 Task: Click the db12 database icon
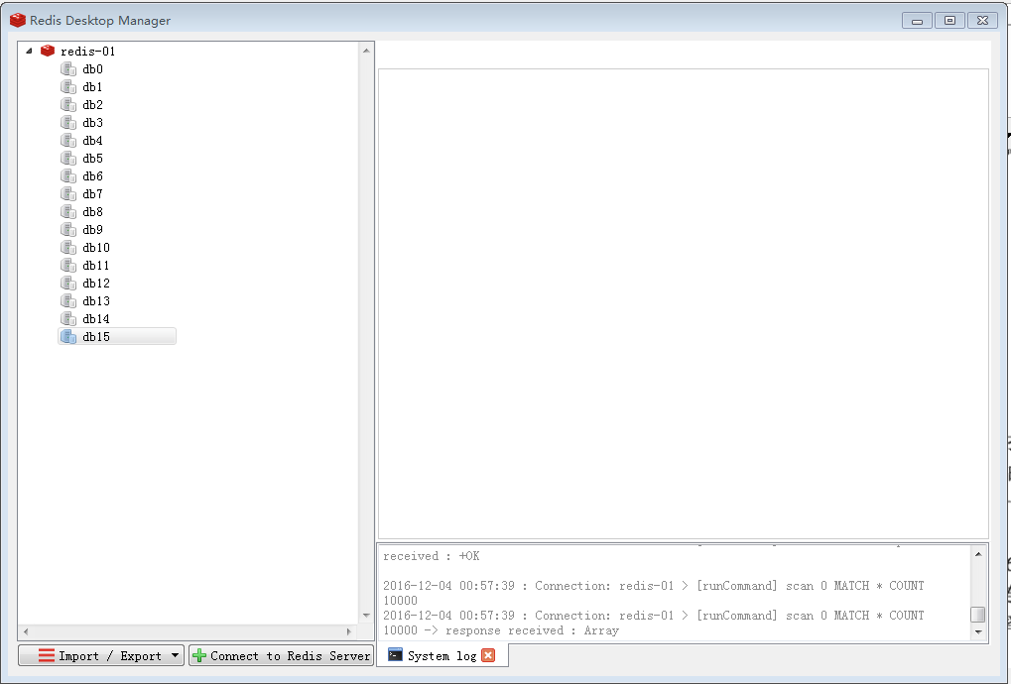pyautogui.click(x=68, y=284)
